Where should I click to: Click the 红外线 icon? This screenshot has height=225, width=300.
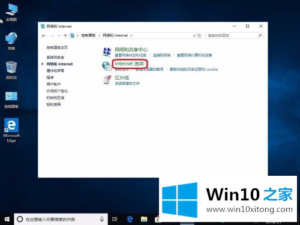107,80
